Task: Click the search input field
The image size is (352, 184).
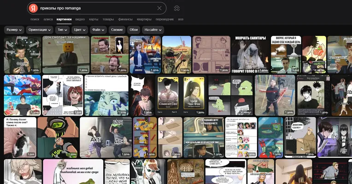Action: 98,8
